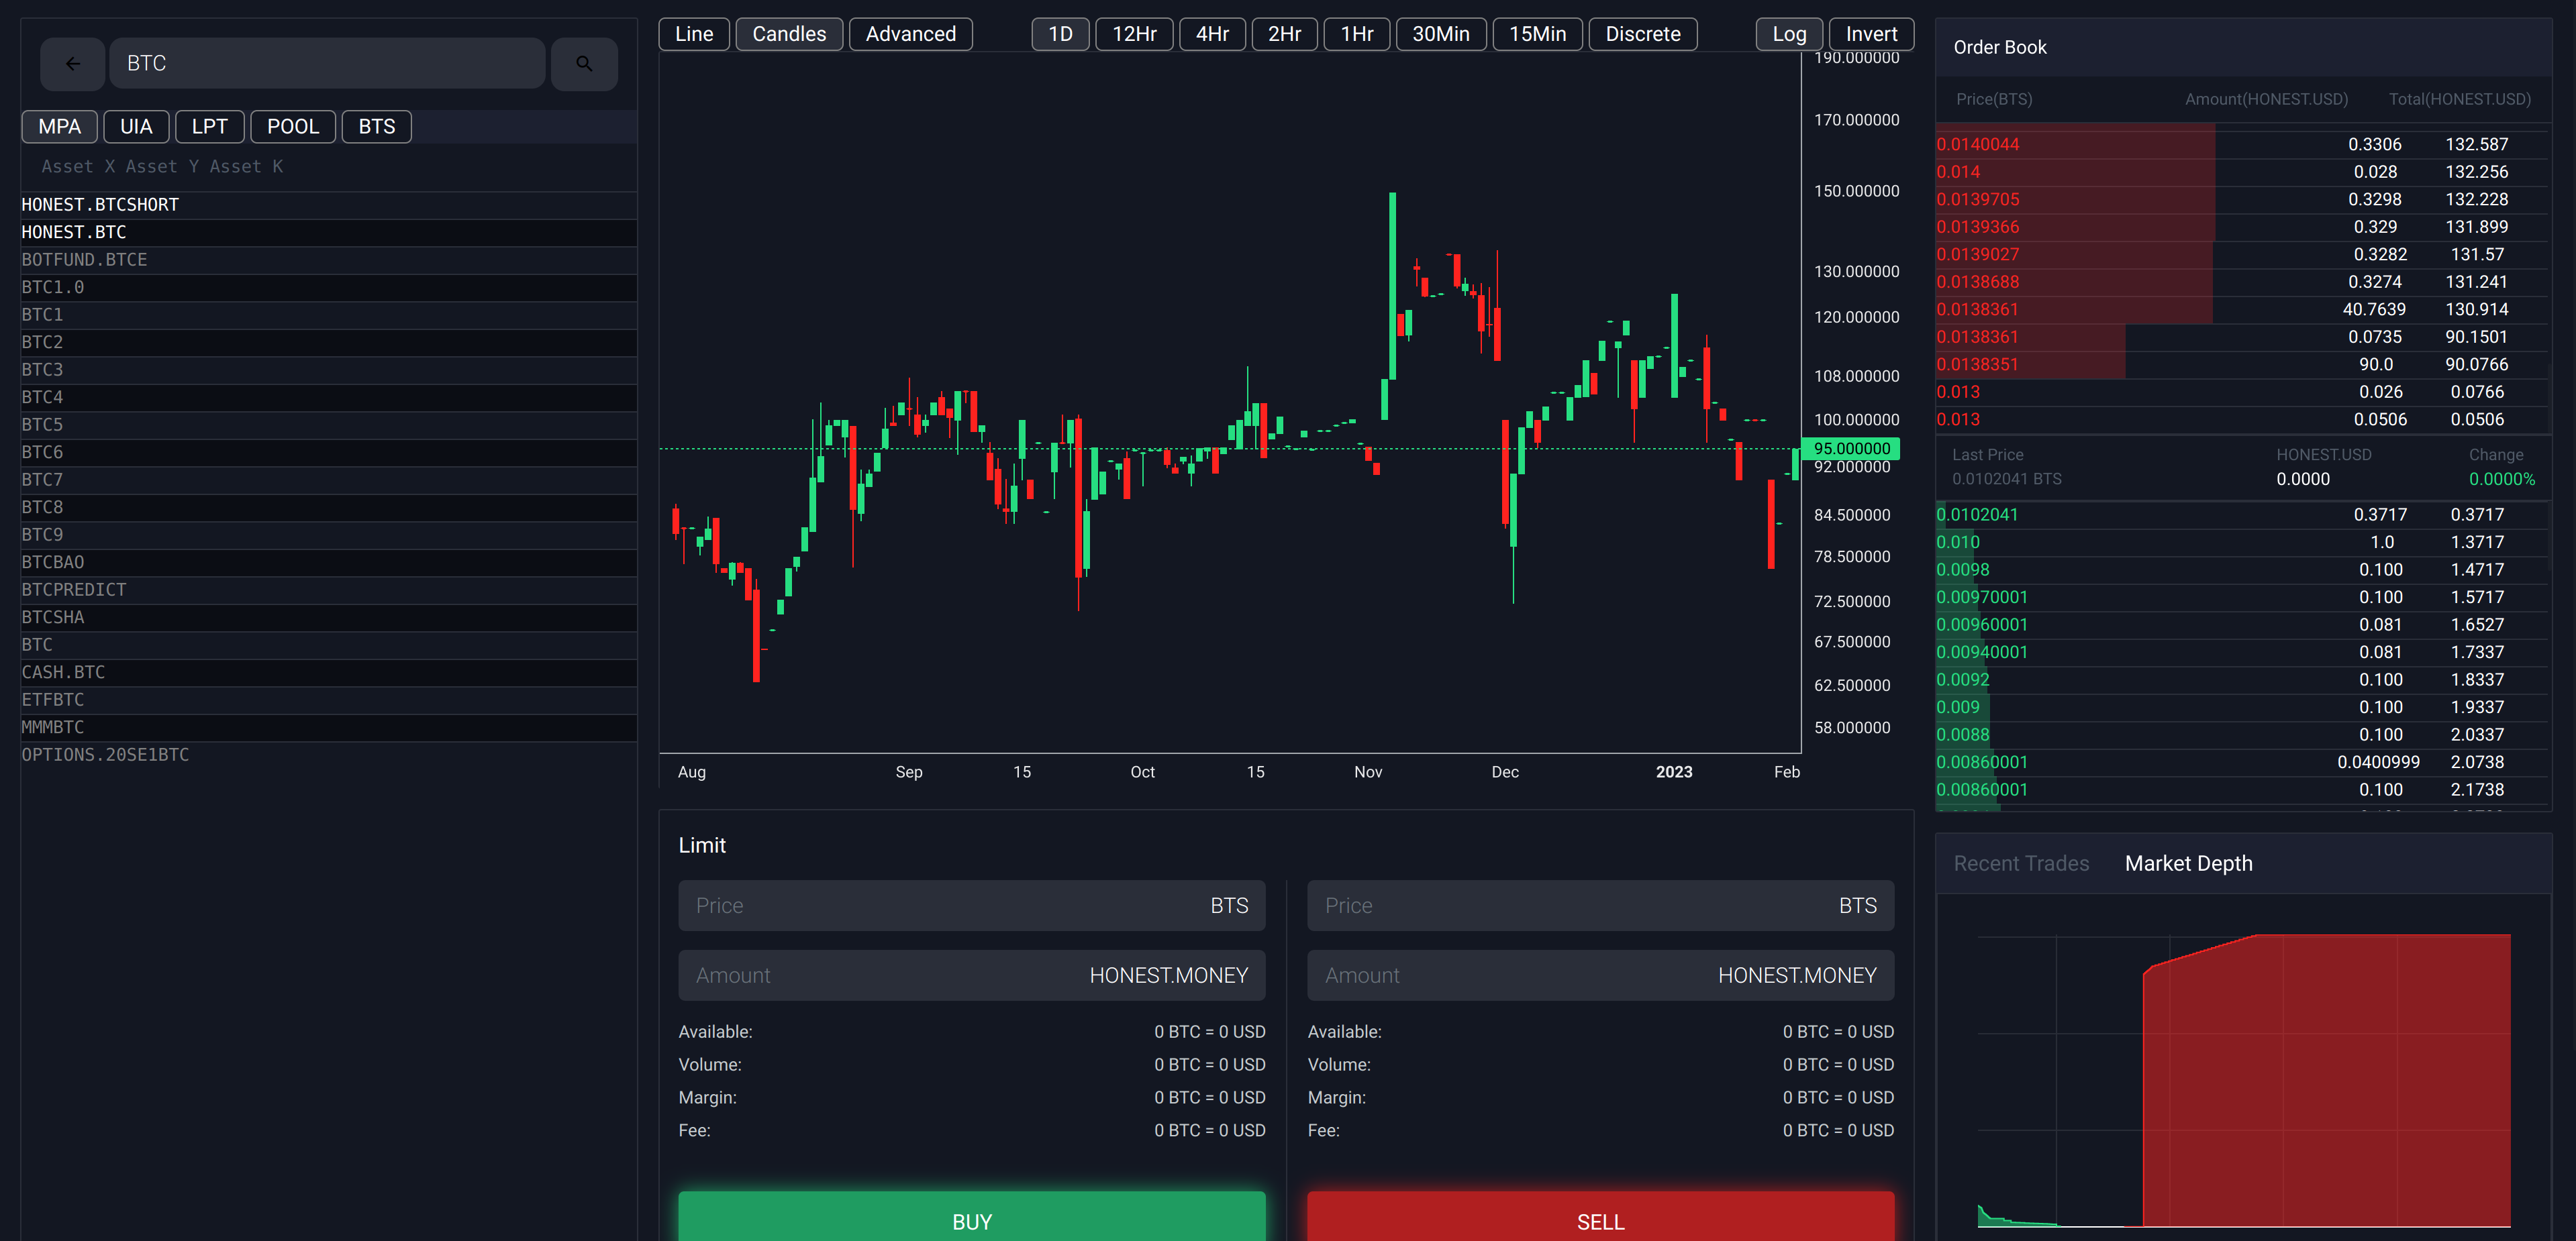Open Recent Trades tab
The image size is (2576, 1241).
(x=2020, y=863)
